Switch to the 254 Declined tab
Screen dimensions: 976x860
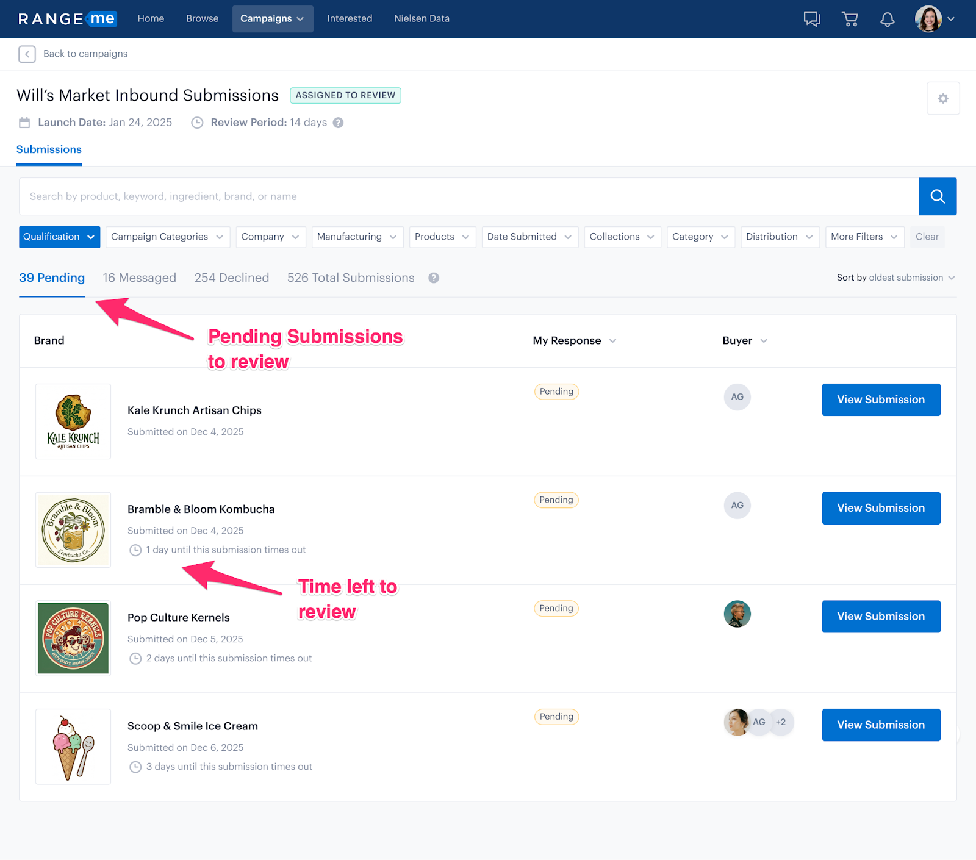click(231, 278)
